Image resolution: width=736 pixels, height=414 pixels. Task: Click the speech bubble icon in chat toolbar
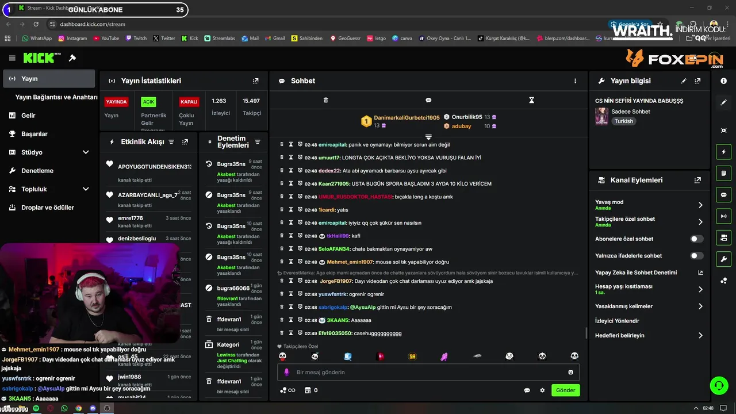pos(428,100)
